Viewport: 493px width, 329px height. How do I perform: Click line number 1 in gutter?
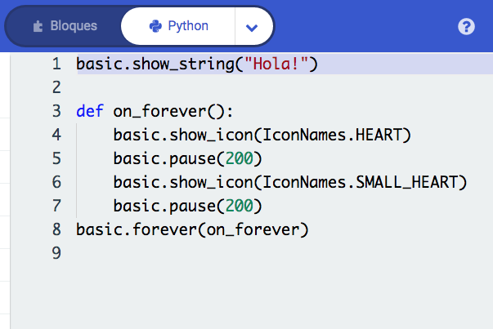[56, 64]
